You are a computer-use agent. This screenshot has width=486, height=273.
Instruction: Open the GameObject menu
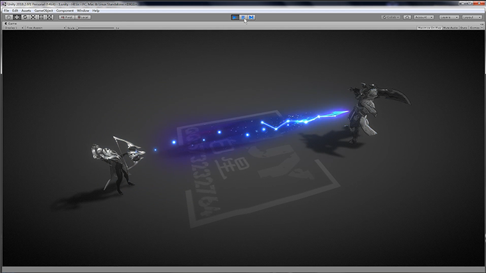point(44,10)
